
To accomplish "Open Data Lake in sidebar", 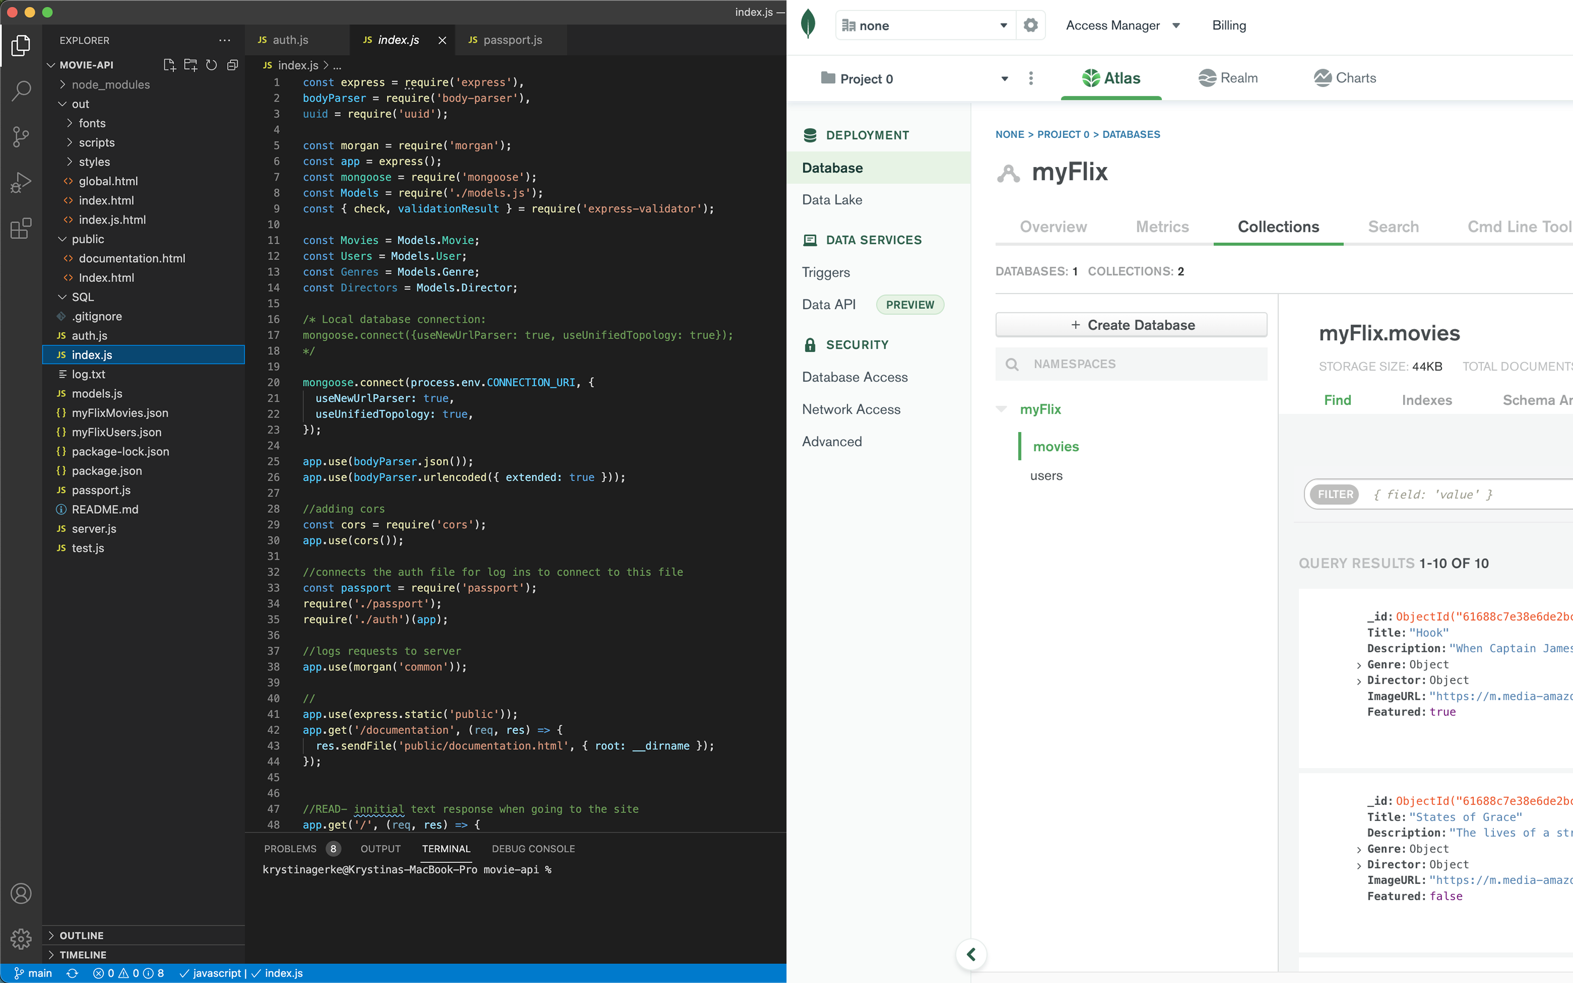I will (832, 200).
